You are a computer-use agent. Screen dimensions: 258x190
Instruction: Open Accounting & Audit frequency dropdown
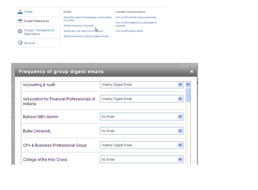tap(180, 85)
